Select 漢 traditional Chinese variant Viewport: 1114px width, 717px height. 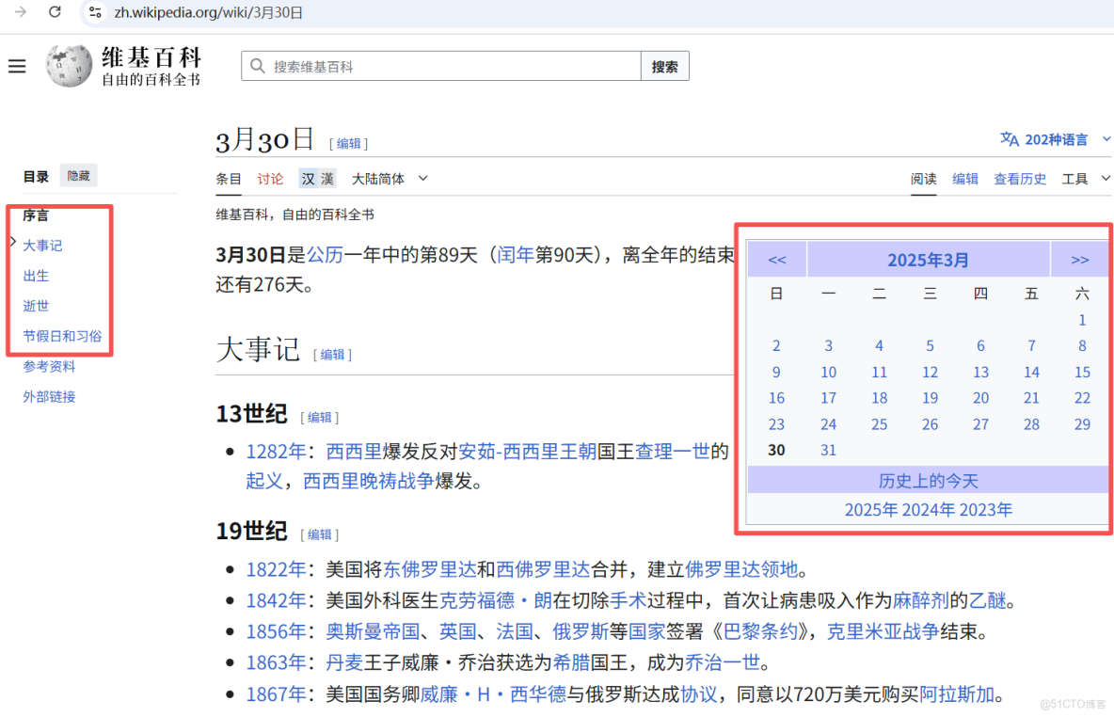(x=327, y=178)
